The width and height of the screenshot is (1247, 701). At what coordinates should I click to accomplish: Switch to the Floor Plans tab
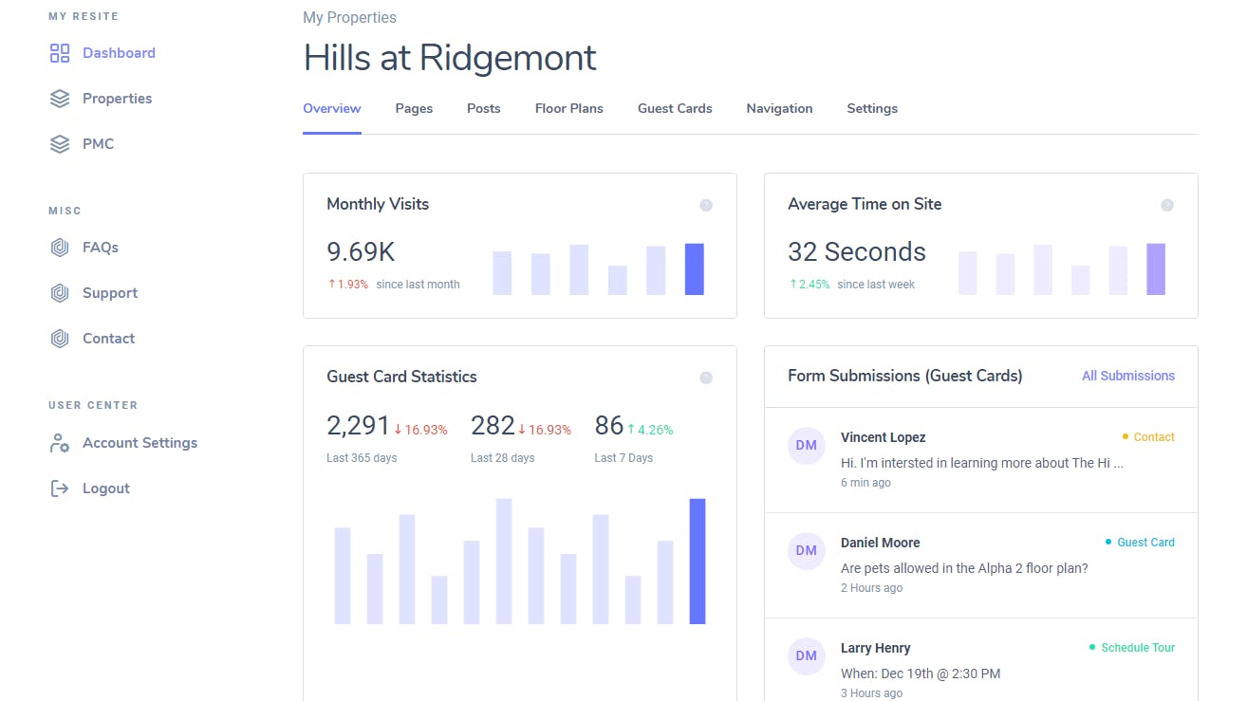click(568, 108)
